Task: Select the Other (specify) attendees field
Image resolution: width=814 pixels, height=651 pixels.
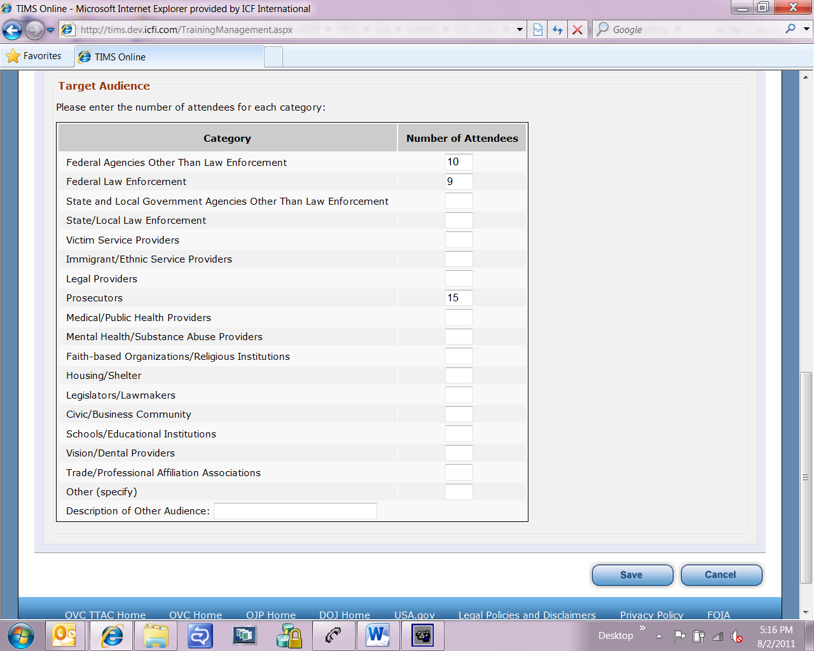Action: (459, 492)
